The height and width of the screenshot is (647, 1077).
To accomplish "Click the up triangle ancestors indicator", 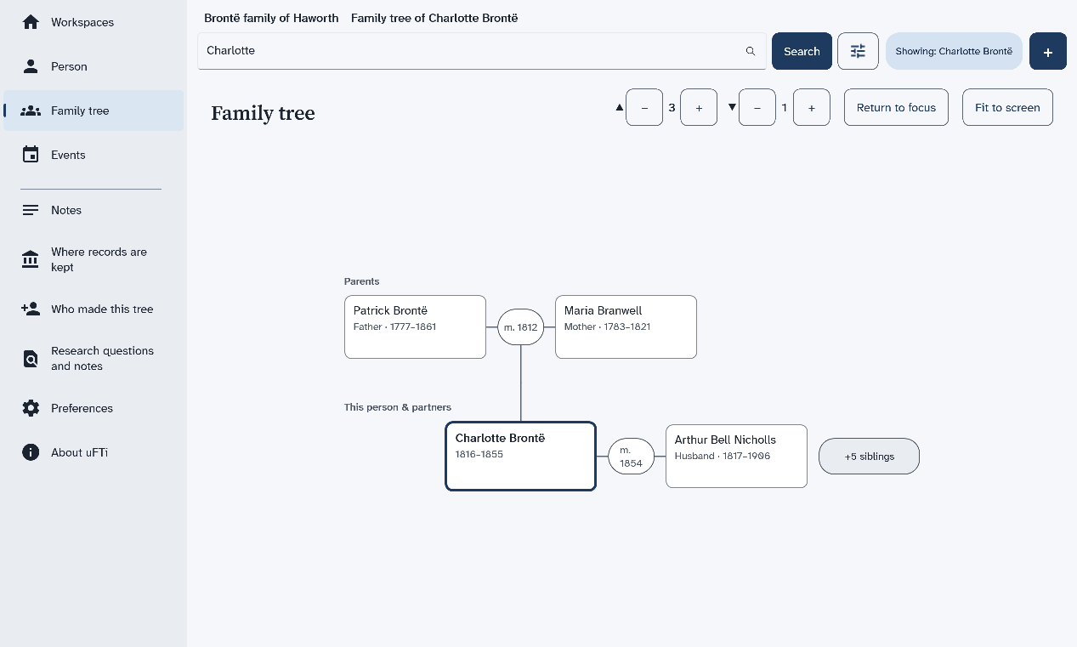I will [620, 107].
